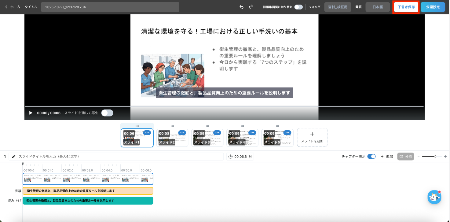
Task: Click the subtitle overlay on the video preview
Action: tap(225, 93)
